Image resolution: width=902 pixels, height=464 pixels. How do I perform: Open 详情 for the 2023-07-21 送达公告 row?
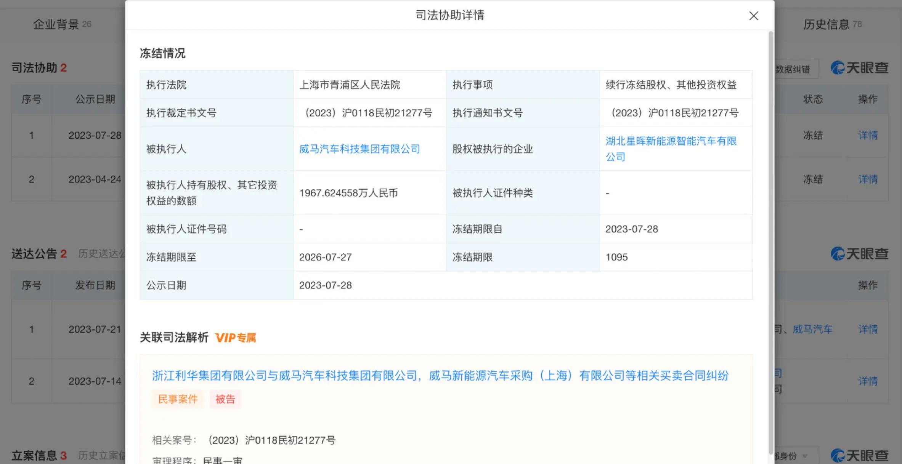(868, 329)
